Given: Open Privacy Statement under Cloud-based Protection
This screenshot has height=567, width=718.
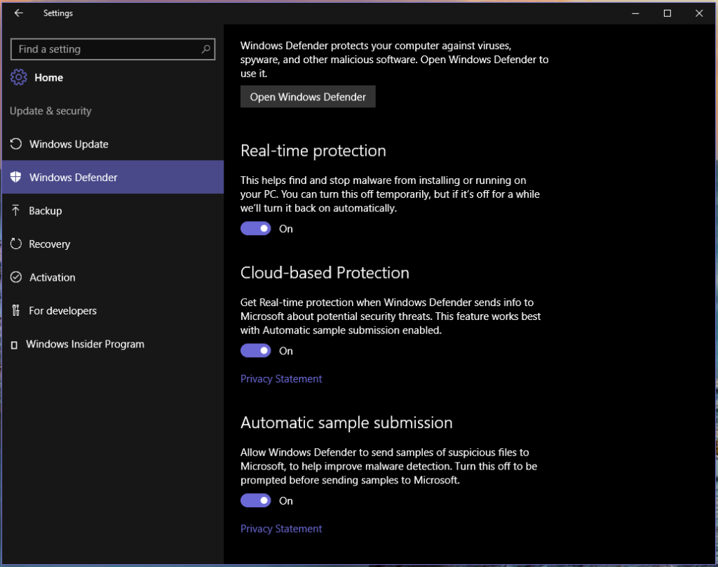Looking at the screenshot, I should coord(281,379).
